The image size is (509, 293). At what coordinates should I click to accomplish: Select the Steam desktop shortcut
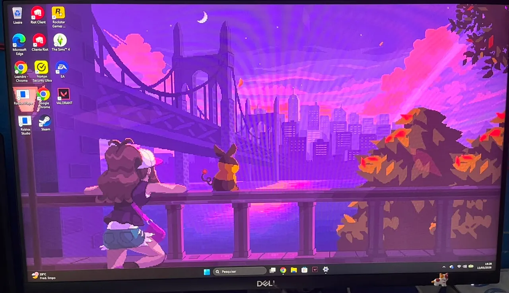click(x=45, y=123)
